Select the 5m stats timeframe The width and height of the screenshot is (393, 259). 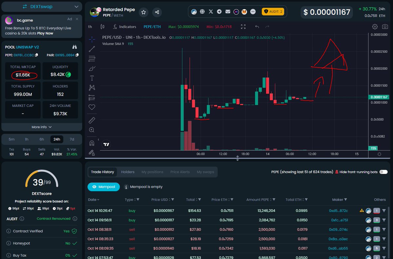[11, 139]
